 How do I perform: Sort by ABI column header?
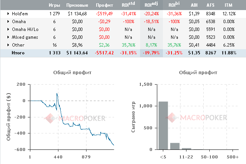(x=195, y=6)
